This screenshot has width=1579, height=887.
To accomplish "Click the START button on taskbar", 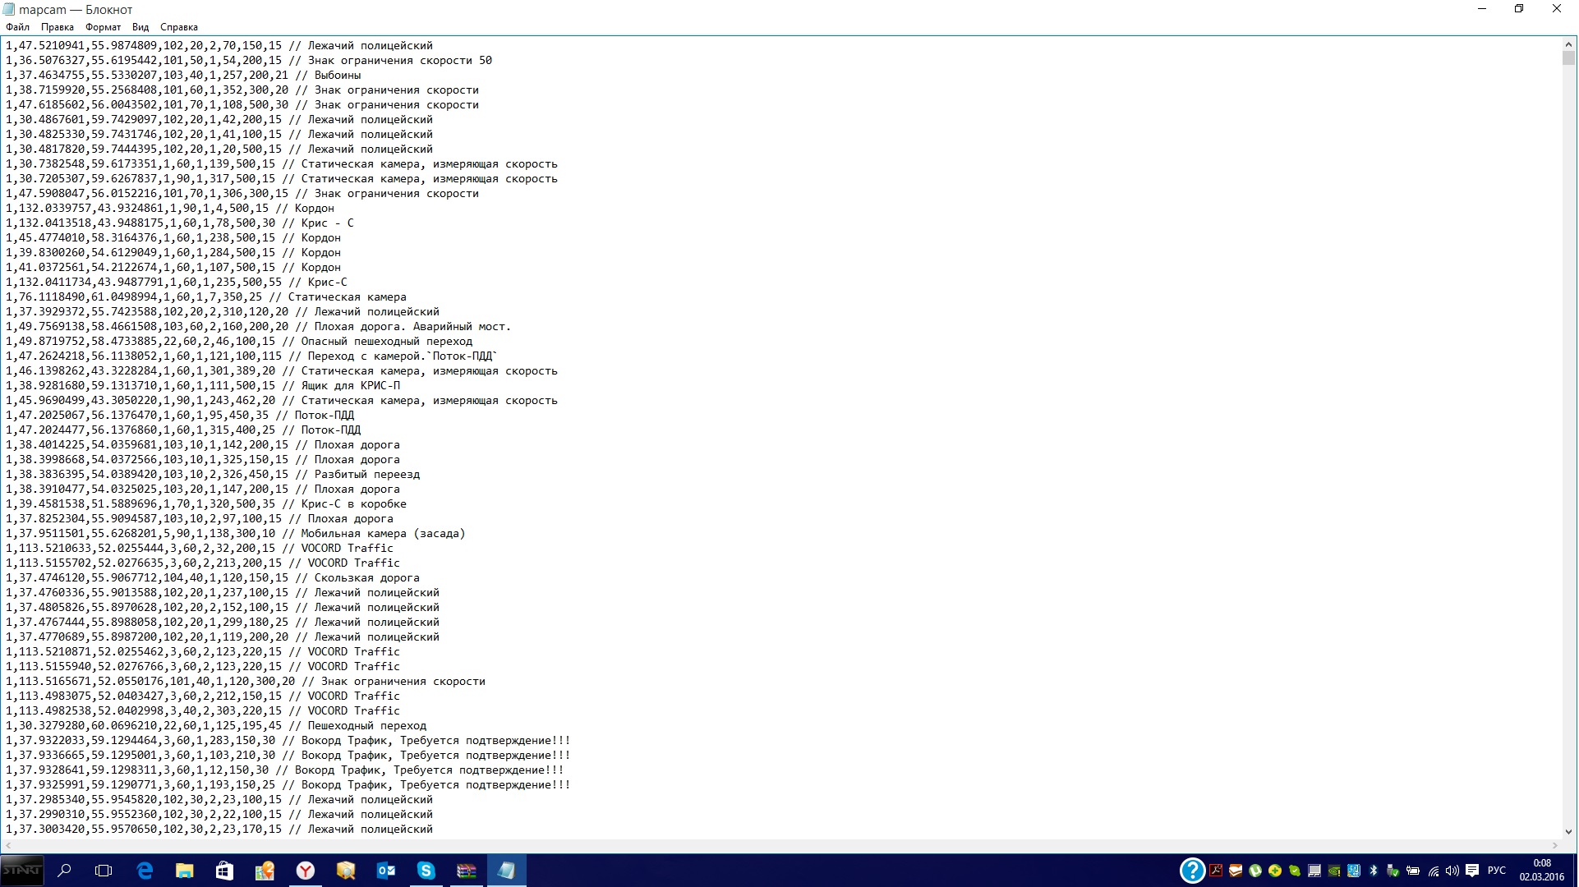I will (x=21, y=871).
